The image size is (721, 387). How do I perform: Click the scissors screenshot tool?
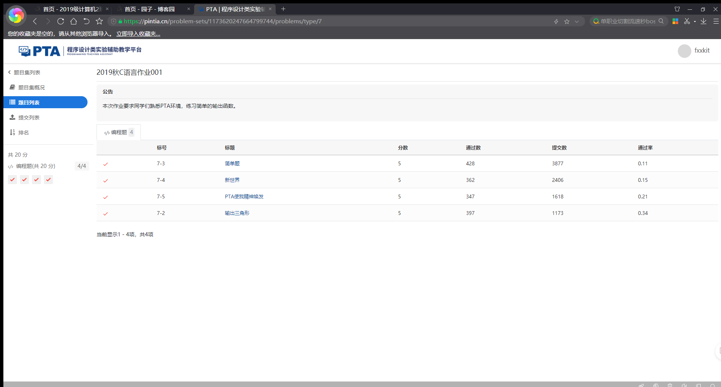687,21
